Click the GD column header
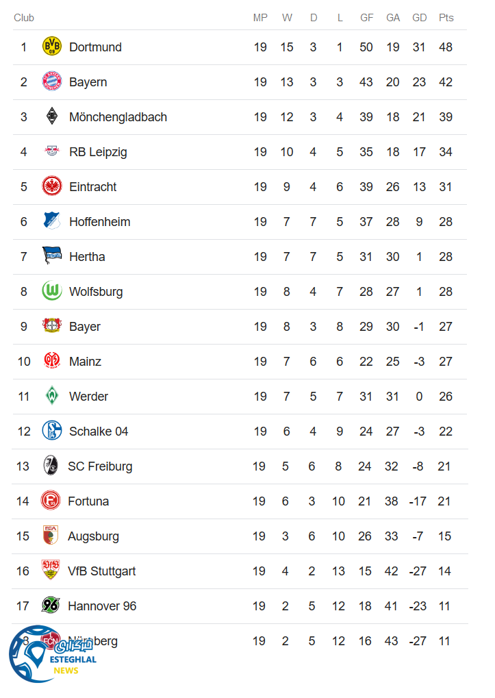This screenshot has height=698, width=495. click(420, 18)
